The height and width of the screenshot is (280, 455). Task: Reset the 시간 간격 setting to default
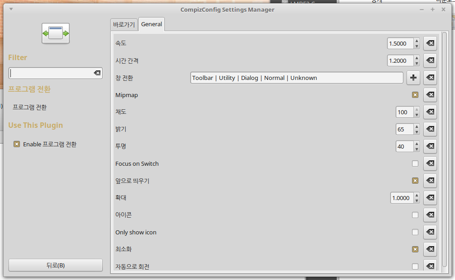pyautogui.click(x=430, y=61)
